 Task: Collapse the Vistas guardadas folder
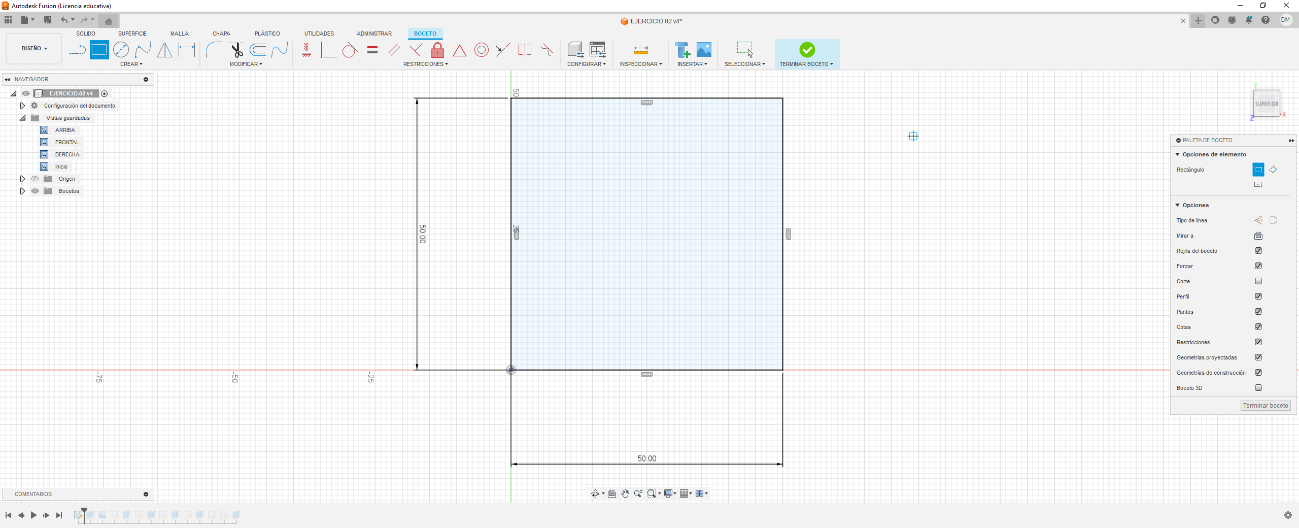[22, 118]
